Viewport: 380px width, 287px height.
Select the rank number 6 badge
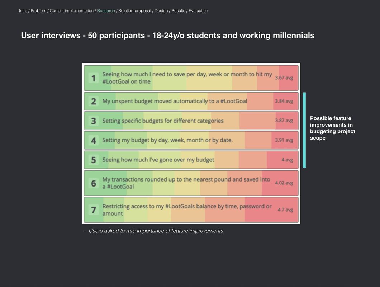tap(93, 183)
